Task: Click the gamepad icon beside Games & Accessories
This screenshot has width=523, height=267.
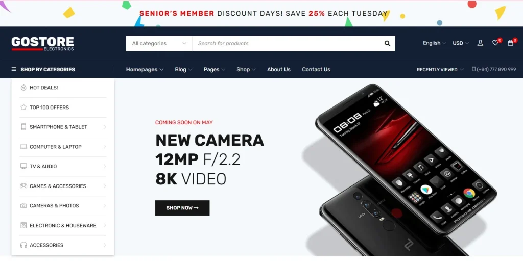Action: click(23, 186)
